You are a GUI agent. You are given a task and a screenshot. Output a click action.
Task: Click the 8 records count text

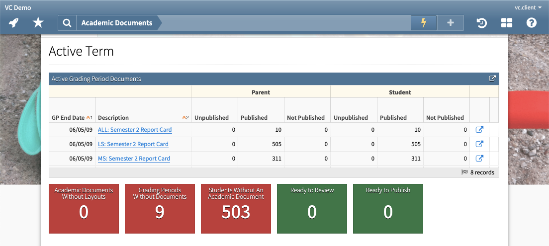click(x=482, y=172)
